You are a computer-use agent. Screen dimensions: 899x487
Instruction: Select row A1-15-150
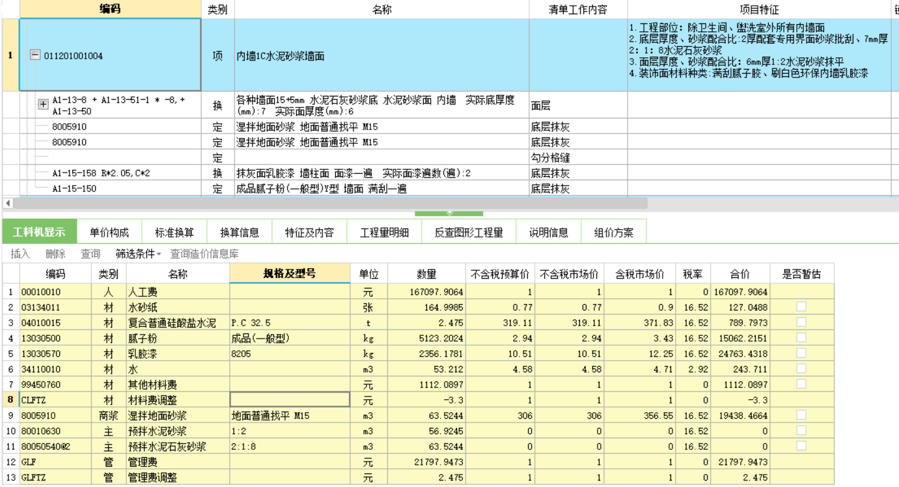point(110,189)
